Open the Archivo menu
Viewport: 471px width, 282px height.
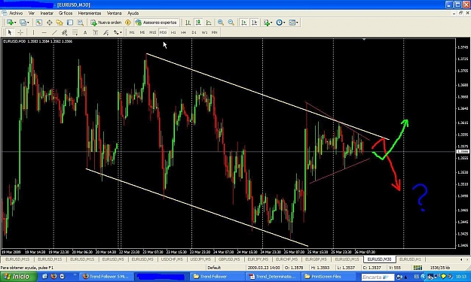[16, 14]
